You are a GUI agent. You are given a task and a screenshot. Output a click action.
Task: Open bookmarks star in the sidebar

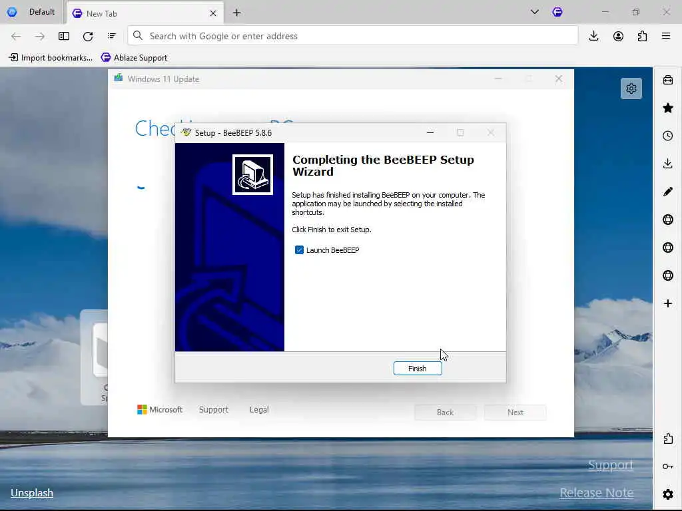coord(668,108)
